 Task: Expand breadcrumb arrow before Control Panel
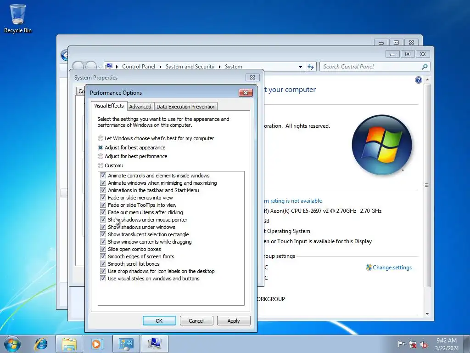pos(117,67)
